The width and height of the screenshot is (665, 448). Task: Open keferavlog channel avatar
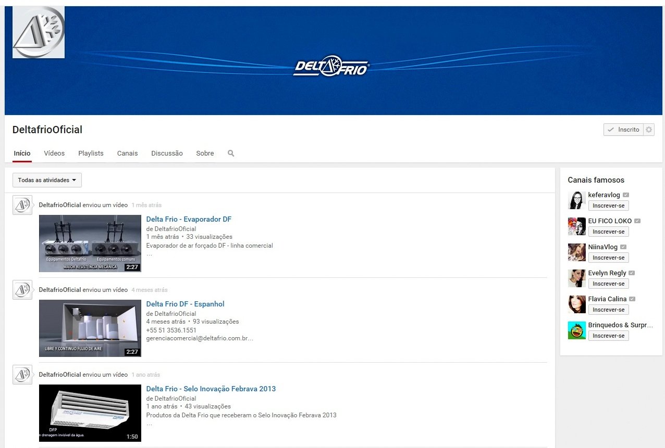(x=577, y=200)
